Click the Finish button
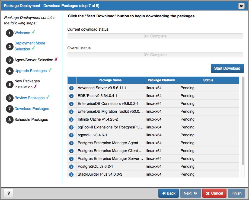 236,193
